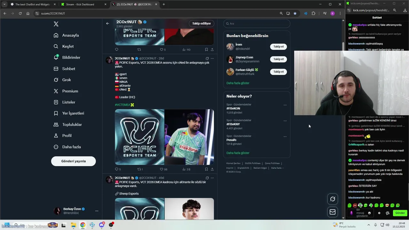Screen dimensions: 409x230
Task: Click Gönder in Kick chat
Action: (x=400, y=213)
